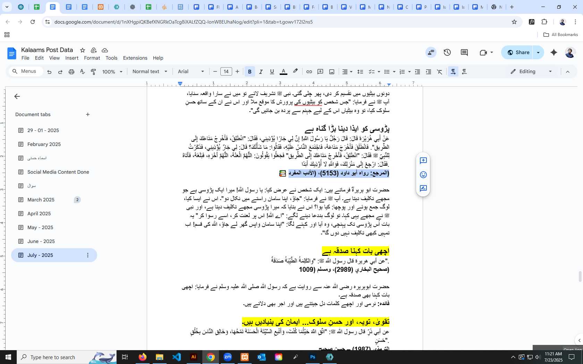The image size is (583, 364).
Task: Open the Edit menu
Action: 39,58
